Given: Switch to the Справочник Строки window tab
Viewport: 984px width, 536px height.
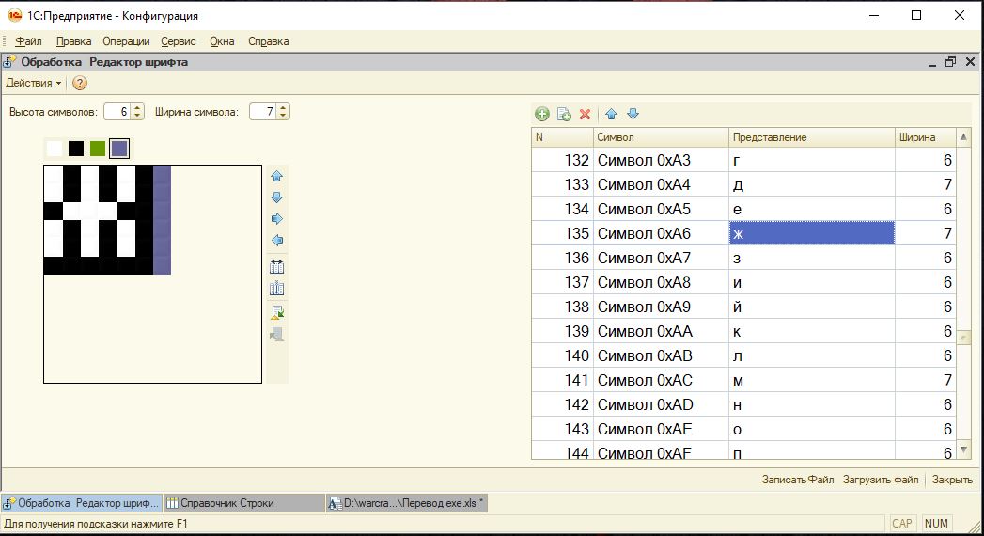Looking at the screenshot, I should 244,503.
